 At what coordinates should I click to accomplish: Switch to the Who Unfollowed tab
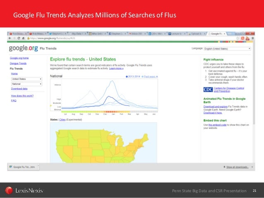click(x=97, y=33)
